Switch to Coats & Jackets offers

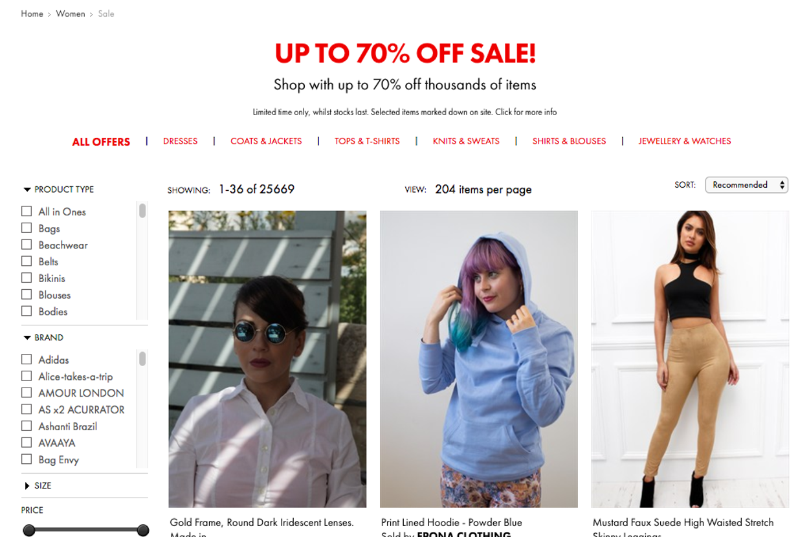pyautogui.click(x=266, y=141)
